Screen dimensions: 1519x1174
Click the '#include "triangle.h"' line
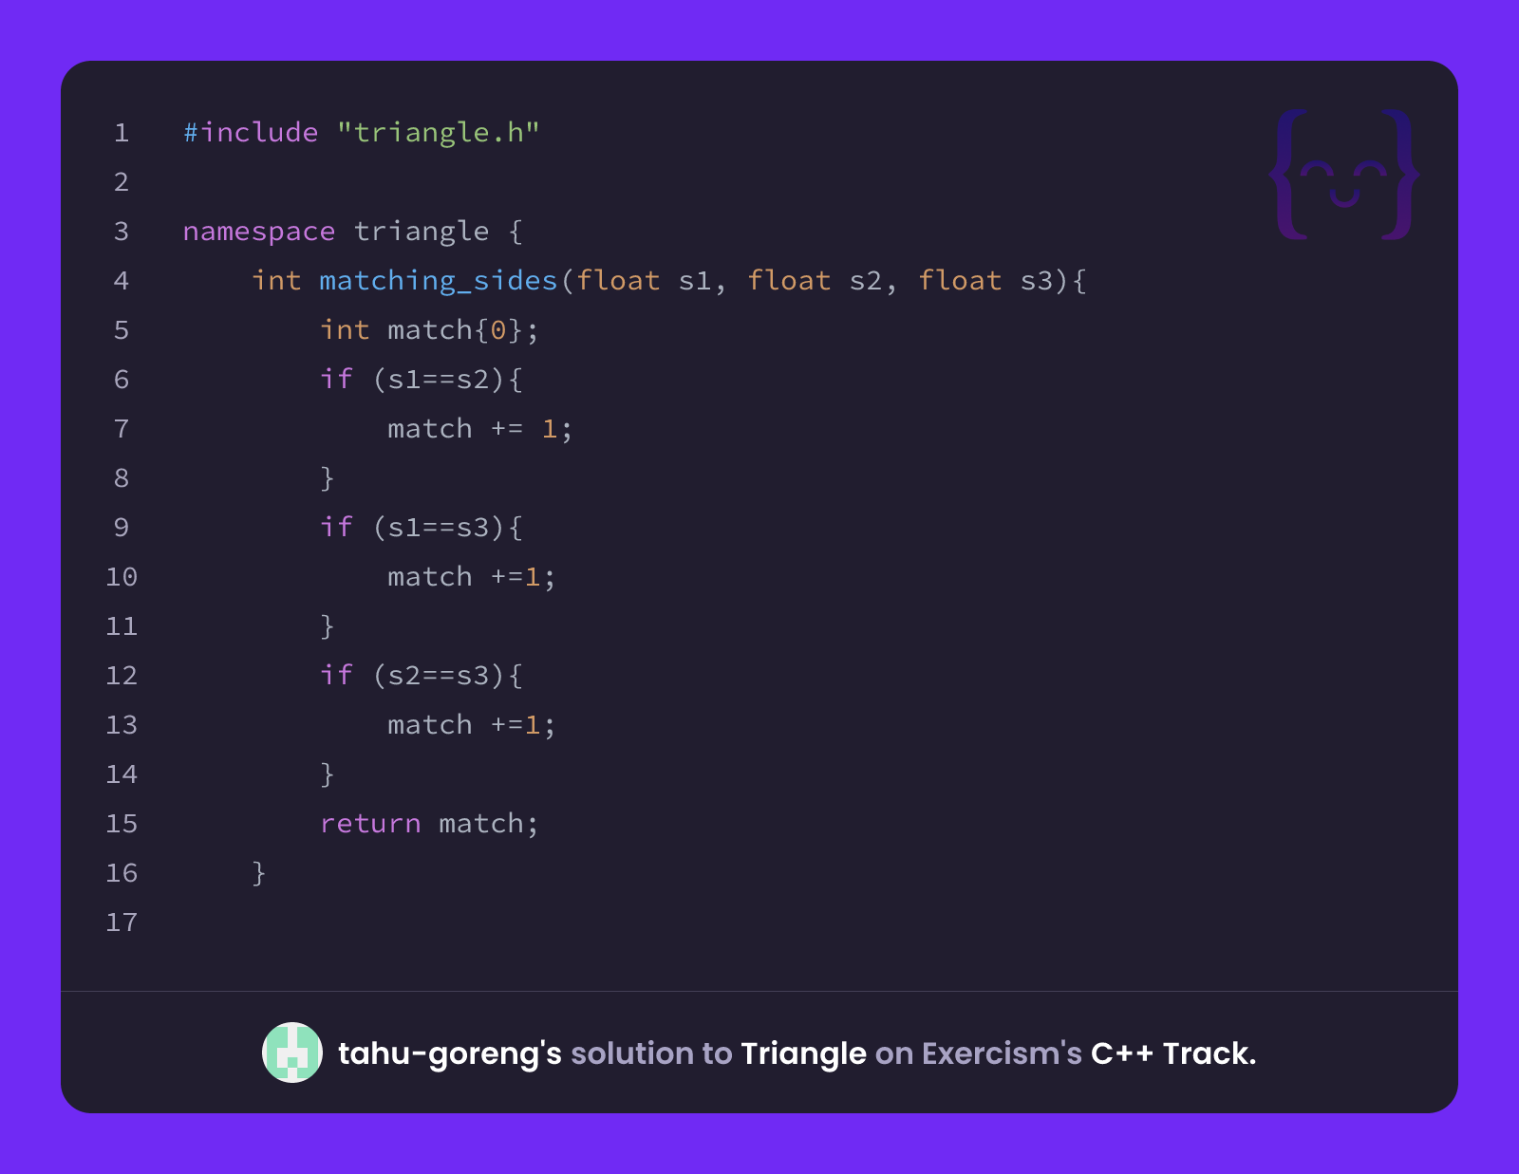362,133
